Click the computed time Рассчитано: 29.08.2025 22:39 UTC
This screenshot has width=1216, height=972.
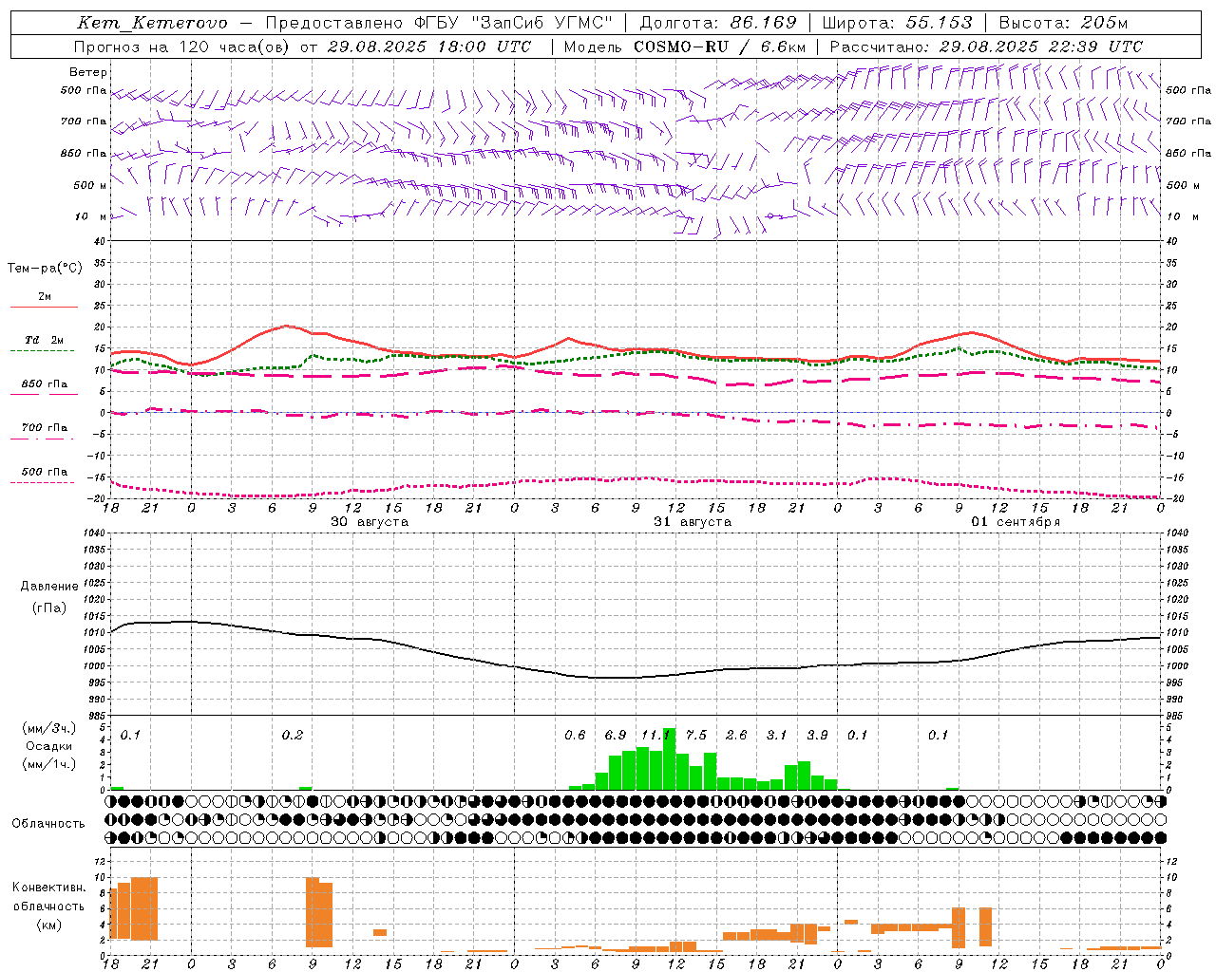click(986, 47)
